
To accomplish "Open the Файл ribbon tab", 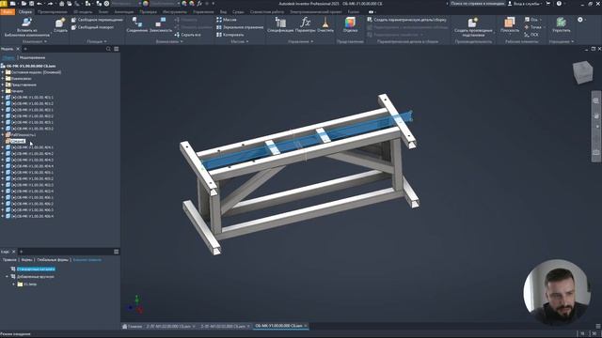I will point(8,12).
